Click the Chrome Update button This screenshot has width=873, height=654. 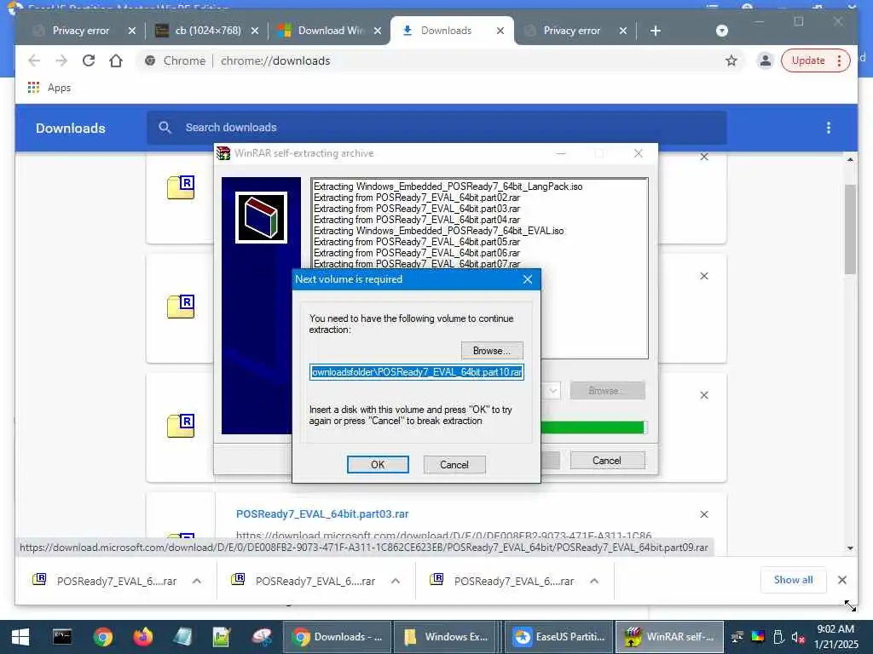click(x=816, y=60)
